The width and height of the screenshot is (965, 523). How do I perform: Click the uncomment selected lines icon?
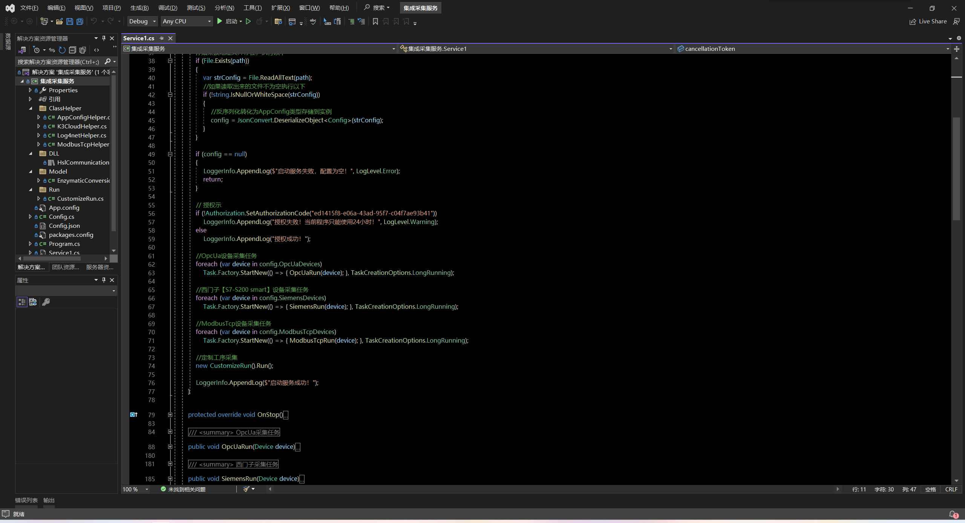(x=361, y=21)
